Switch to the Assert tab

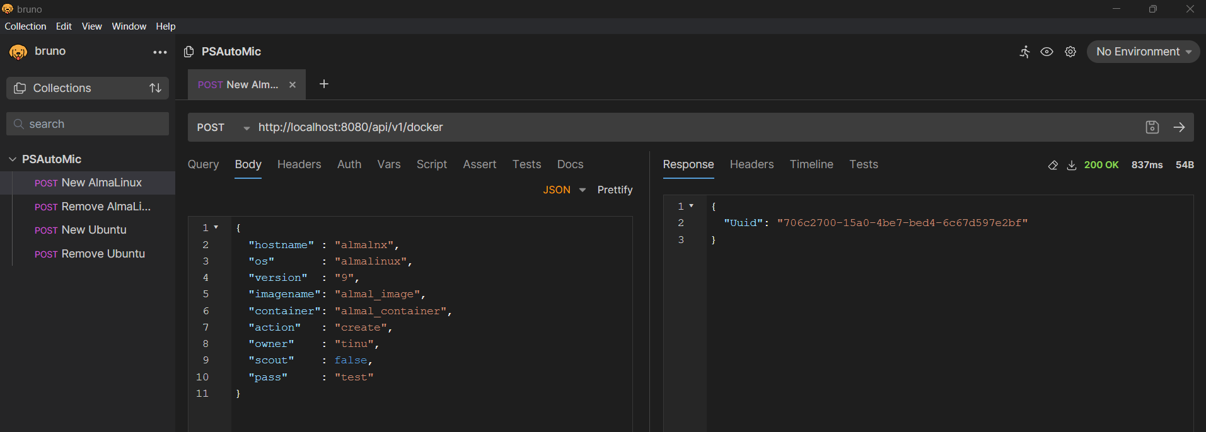coord(480,164)
